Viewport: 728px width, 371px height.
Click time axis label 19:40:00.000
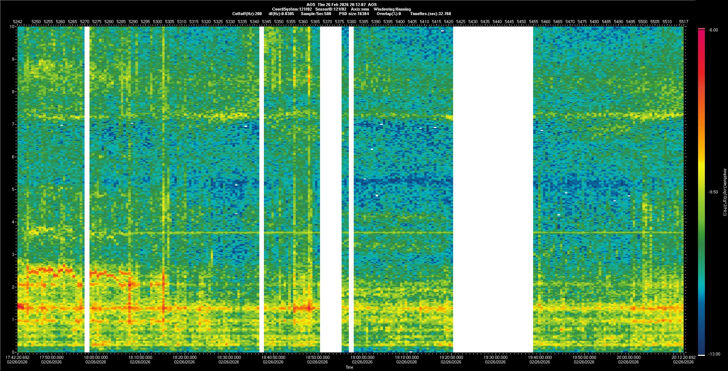tap(540, 357)
